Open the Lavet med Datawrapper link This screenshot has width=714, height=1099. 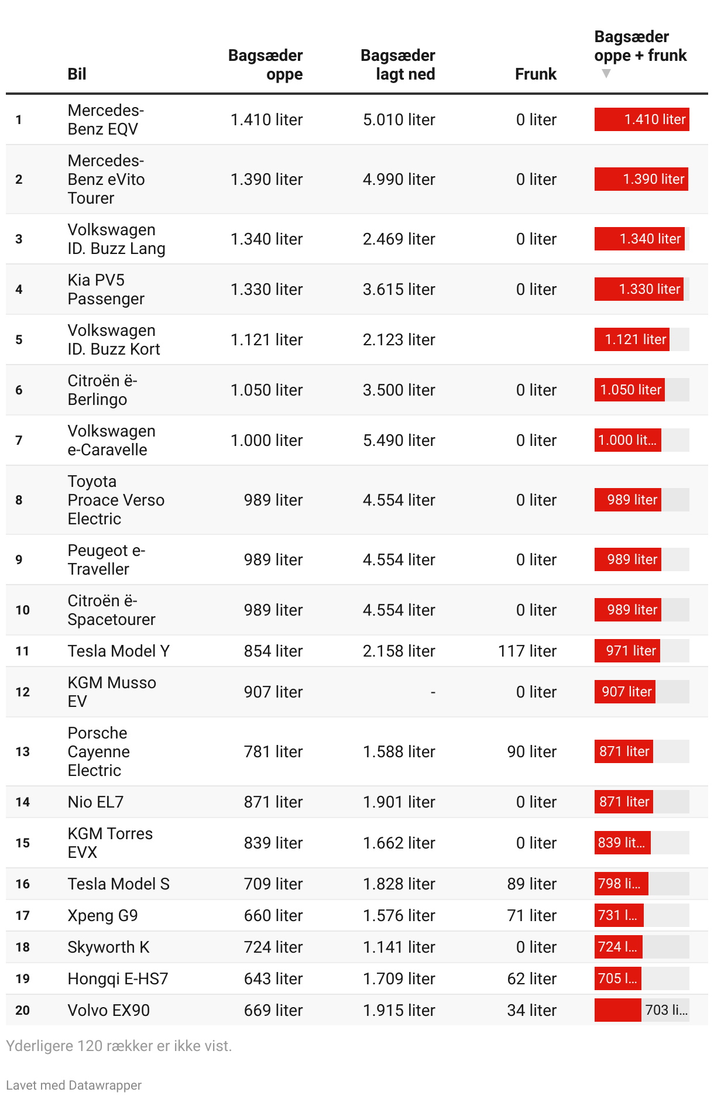click(74, 1085)
